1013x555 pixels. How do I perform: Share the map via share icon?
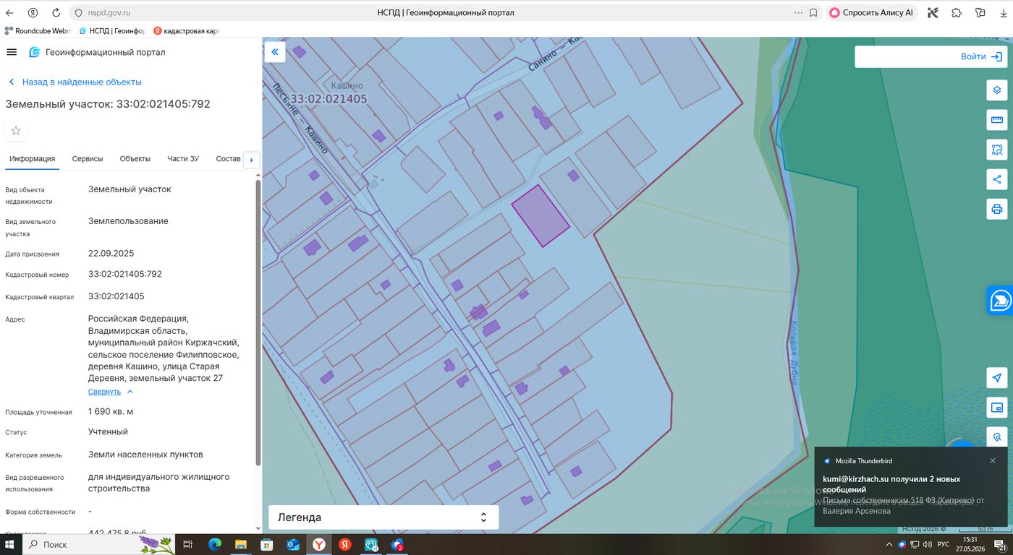(997, 179)
